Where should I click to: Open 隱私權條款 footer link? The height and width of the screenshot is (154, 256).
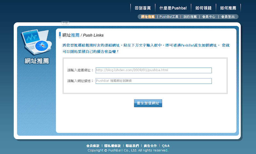coord(113,146)
